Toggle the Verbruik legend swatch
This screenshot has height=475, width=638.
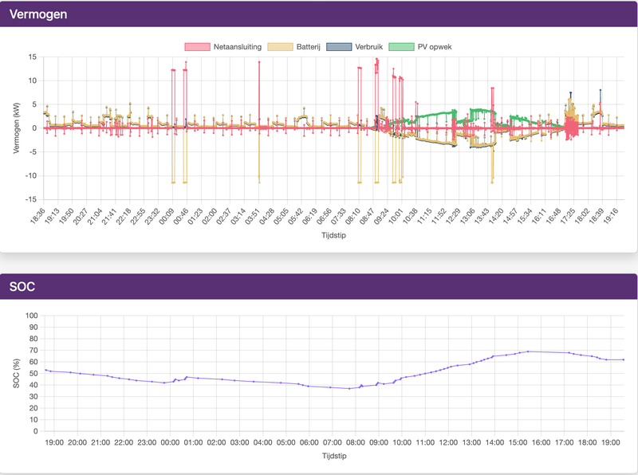tap(338, 47)
